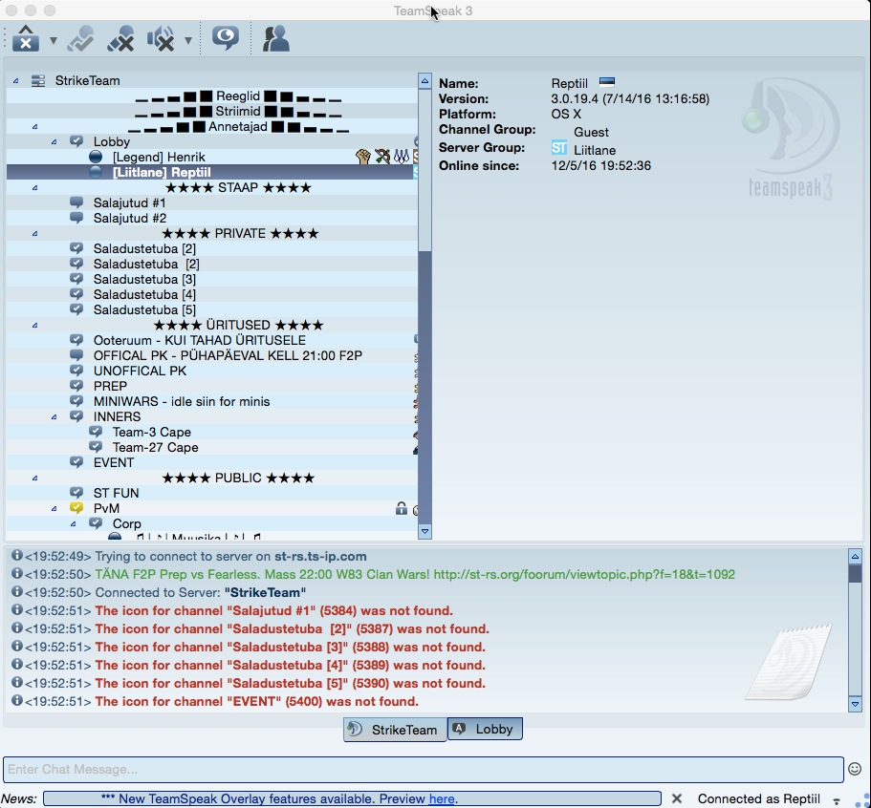Open the contacts toolbar icon
Screen dimensions: 871x808
pyautogui.click(x=275, y=39)
